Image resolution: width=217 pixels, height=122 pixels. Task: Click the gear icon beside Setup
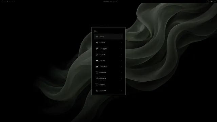click(97, 61)
